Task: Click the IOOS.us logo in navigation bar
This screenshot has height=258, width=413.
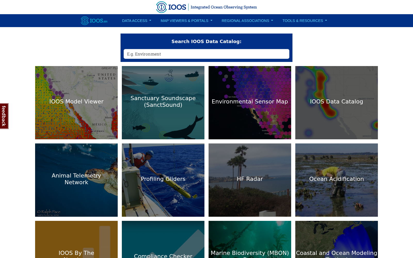Action: [x=94, y=21]
